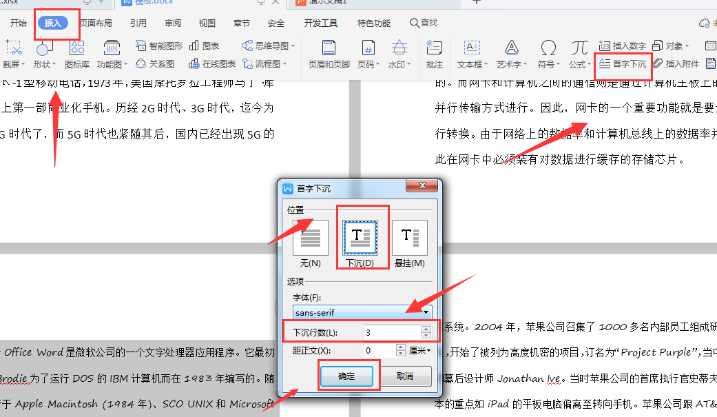The height and width of the screenshot is (417, 717).
Task: Open 页眉和页脚 header and footer
Action: pos(329,54)
